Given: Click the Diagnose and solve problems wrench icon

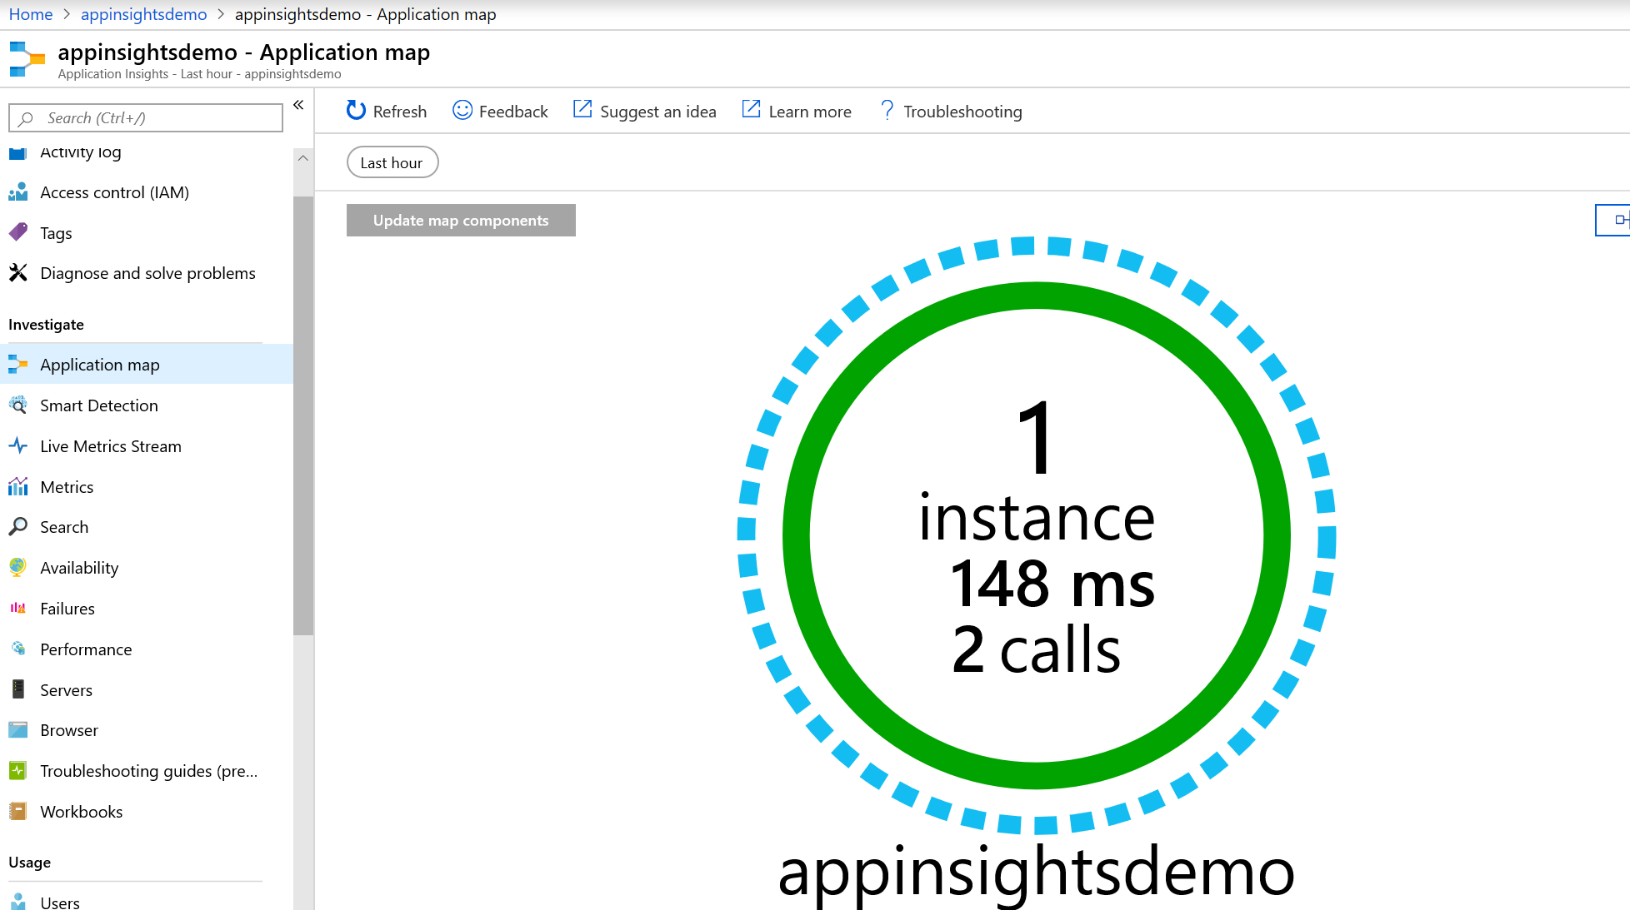Looking at the screenshot, I should pos(17,273).
